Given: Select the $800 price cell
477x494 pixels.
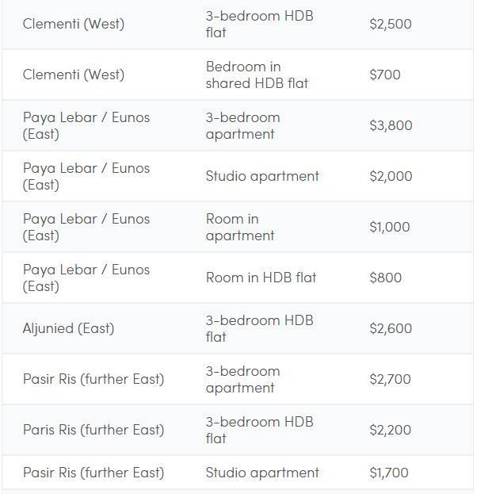Looking at the screenshot, I should [x=385, y=278].
